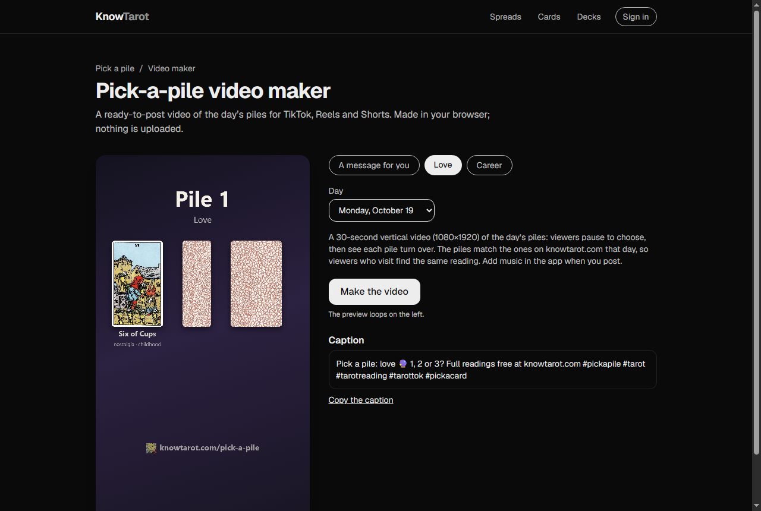Click the 'Pick-a-pile video maker' page title
The height and width of the screenshot is (511, 761).
coord(213,91)
